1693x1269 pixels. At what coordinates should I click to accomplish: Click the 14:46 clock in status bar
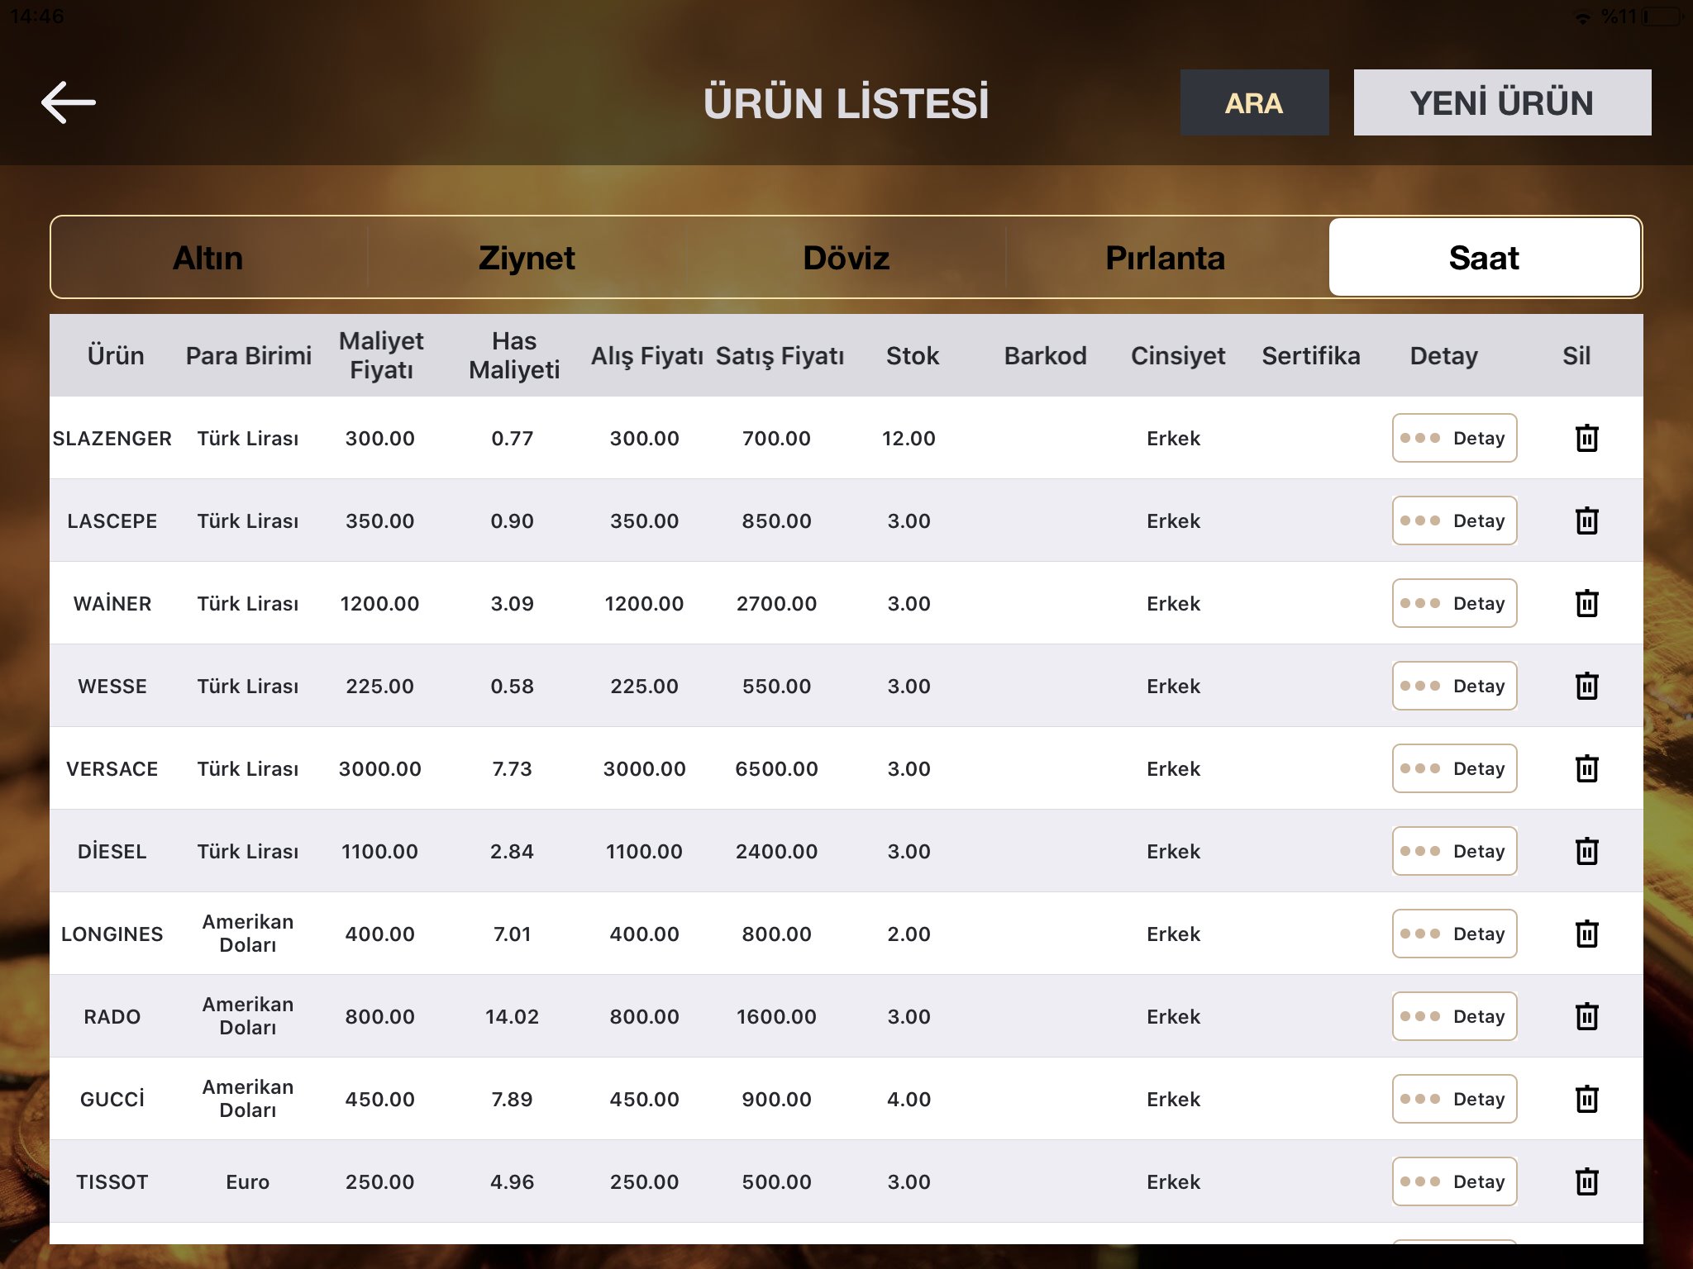[x=36, y=16]
